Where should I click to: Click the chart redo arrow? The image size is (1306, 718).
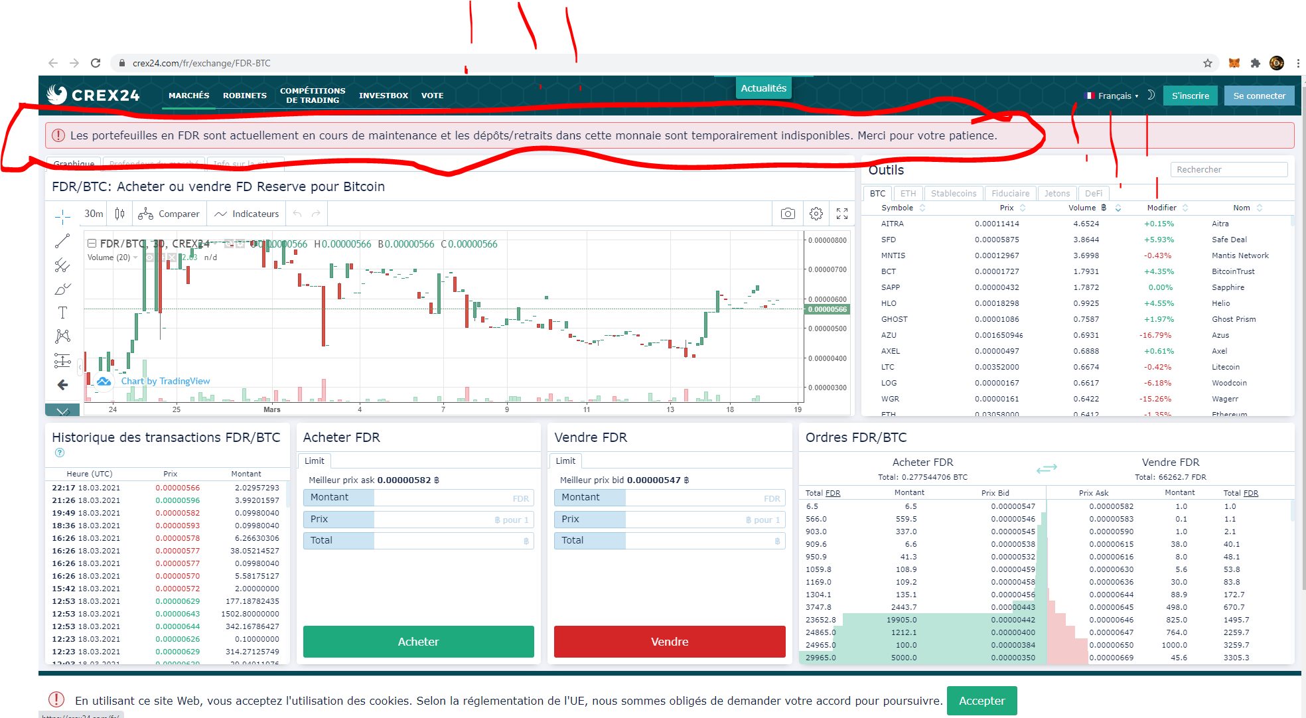pyautogui.click(x=316, y=214)
